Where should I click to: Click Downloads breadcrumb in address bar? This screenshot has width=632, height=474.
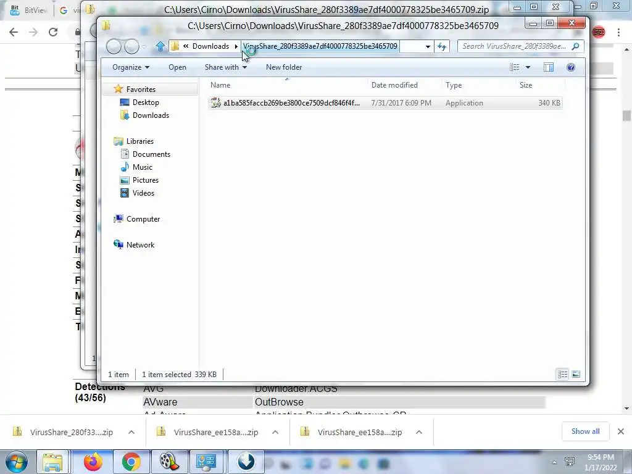tap(210, 46)
